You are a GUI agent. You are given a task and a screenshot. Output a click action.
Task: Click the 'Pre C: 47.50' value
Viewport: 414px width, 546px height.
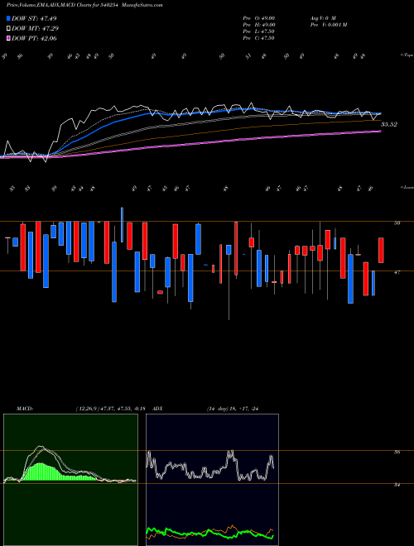point(258,38)
